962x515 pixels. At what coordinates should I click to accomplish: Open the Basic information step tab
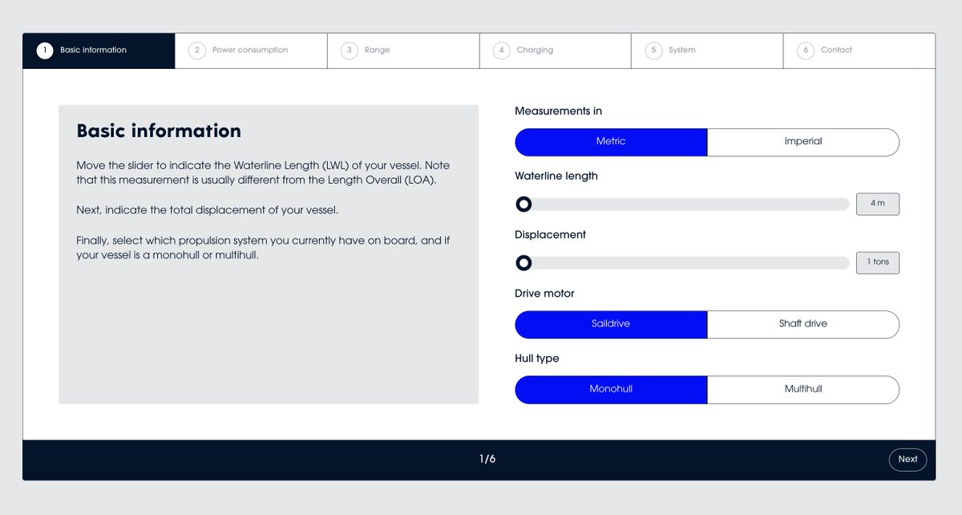99,51
